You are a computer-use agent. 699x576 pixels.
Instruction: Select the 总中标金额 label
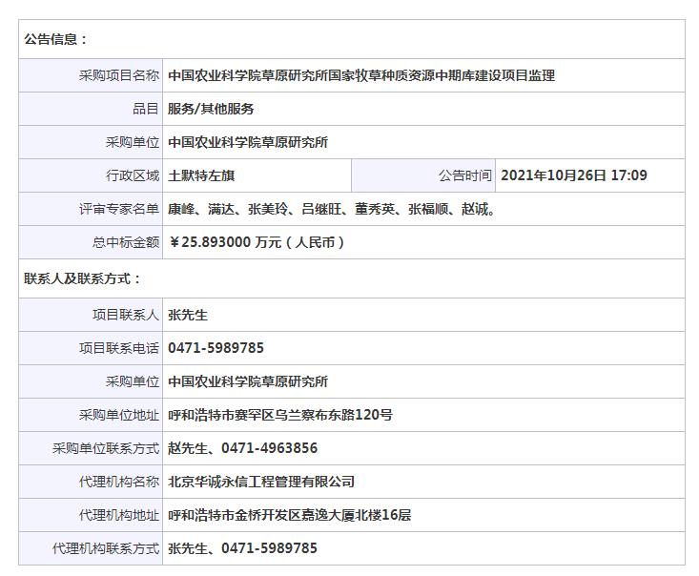pyautogui.click(x=126, y=242)
